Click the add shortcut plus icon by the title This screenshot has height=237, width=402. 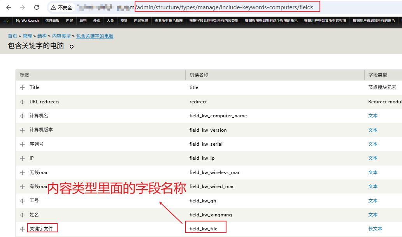click(x=72, y=47)
